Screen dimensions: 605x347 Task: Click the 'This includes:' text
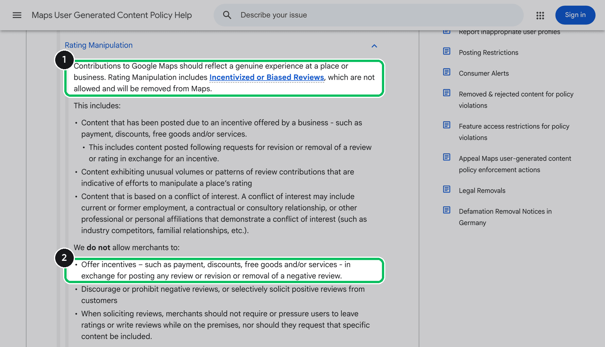pyautogui.click(x=97, y=106)
